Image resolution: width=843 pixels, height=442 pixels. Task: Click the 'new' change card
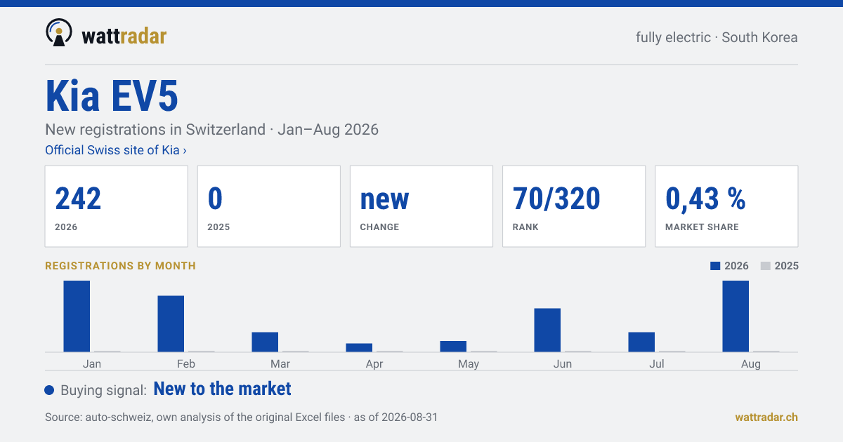click(421, 206)
